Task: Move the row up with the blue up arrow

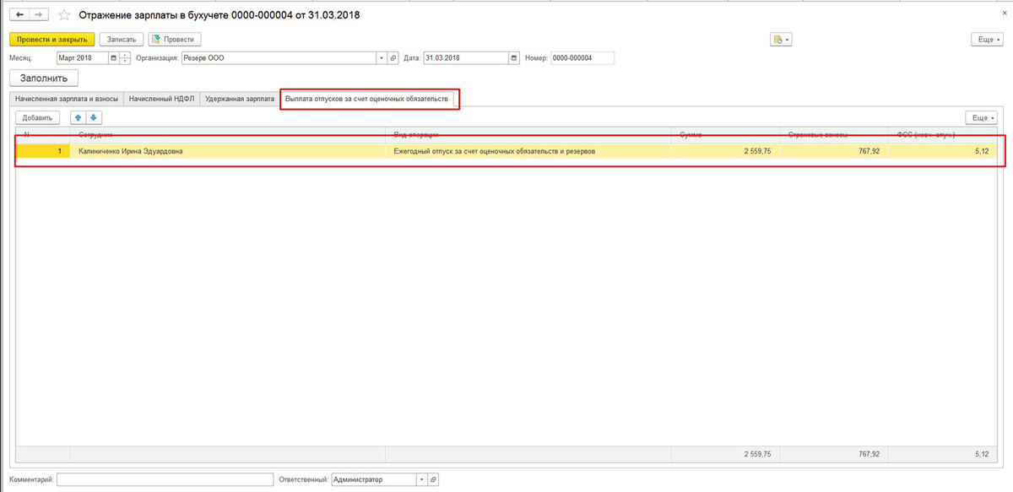Action: point(78,118)
